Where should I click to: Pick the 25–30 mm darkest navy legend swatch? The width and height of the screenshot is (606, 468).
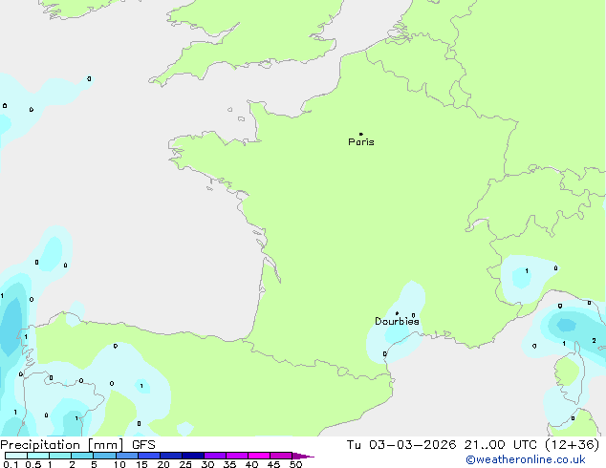point(193,456)
